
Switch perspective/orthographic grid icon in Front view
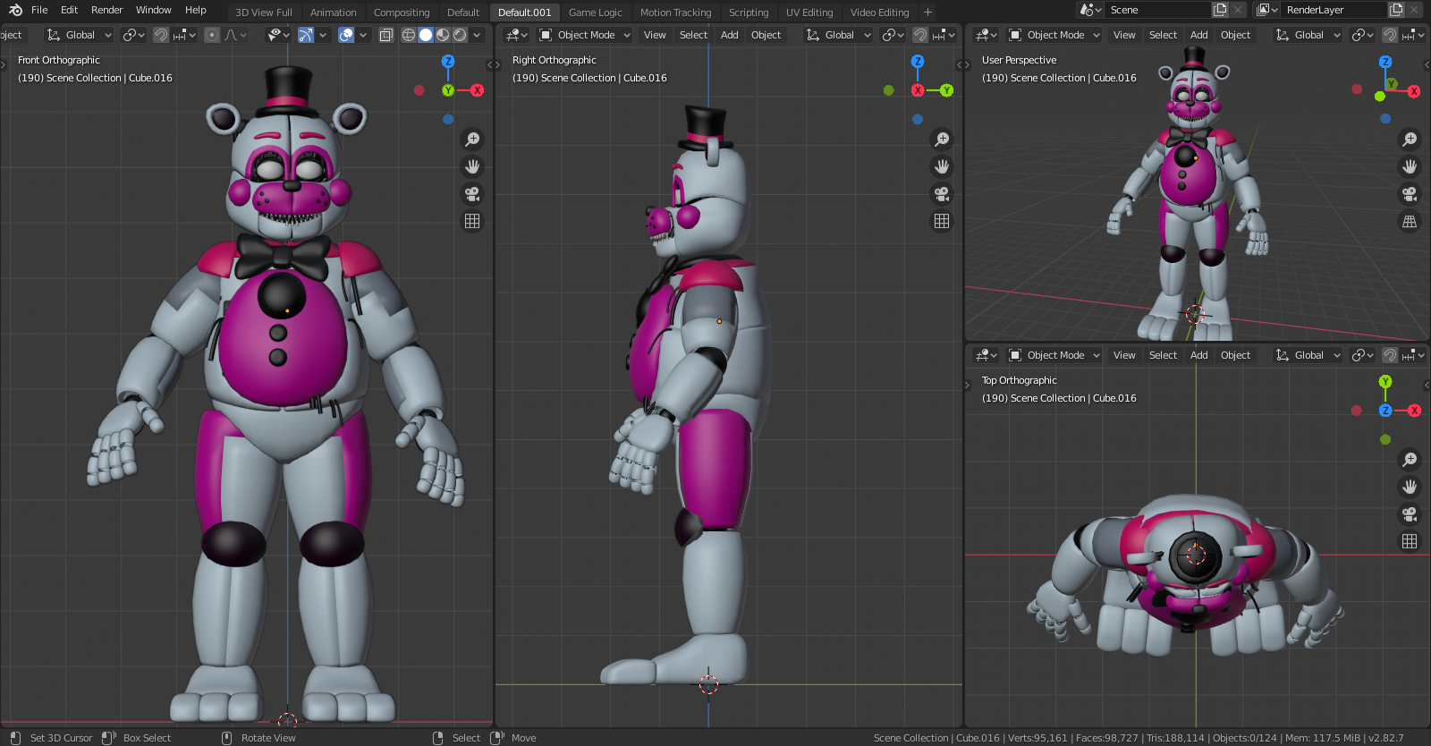[472, 221]
